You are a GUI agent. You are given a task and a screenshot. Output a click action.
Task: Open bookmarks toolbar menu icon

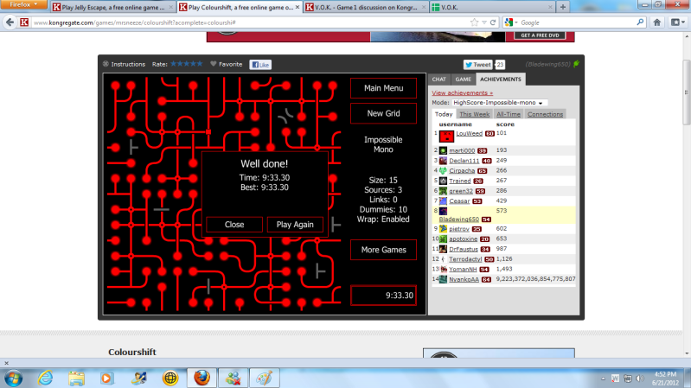click(x=677, y=22)
